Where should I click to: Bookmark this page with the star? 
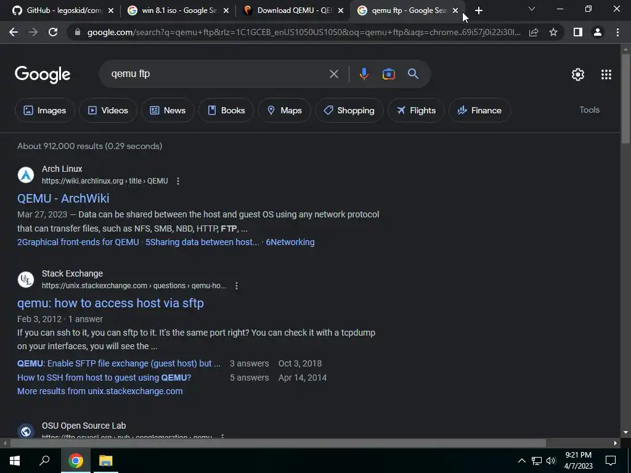(553, 32)
